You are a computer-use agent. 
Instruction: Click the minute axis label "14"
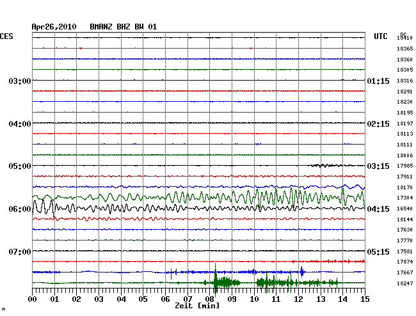click(342, 299)
